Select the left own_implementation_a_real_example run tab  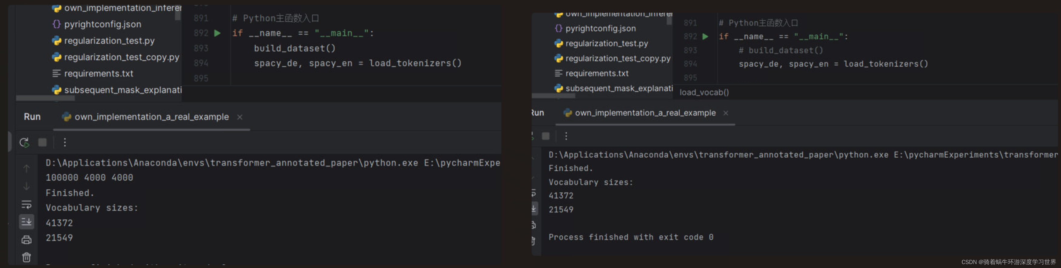click(152, 117)
